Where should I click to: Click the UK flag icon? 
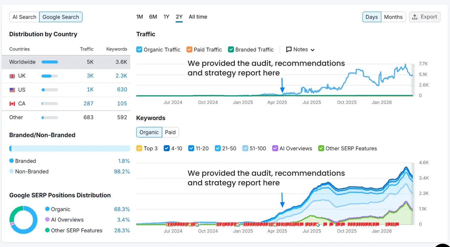point(12,76)
